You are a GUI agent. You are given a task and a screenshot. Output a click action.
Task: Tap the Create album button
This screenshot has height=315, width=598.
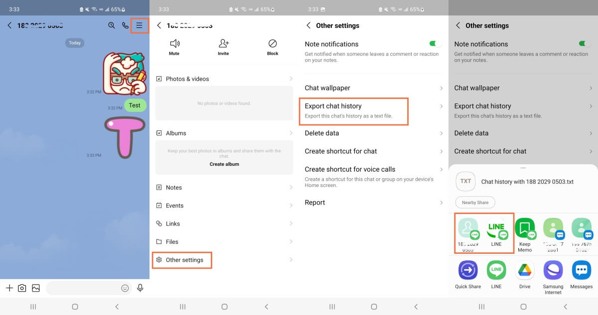(223, 164)
